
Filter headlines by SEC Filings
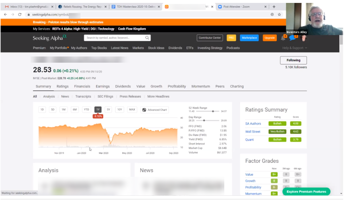pyautogui.click(x=105, y=97)
